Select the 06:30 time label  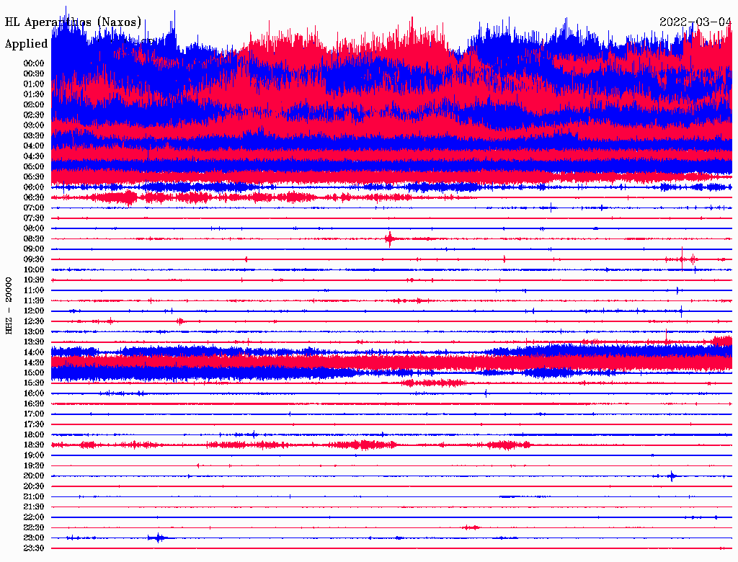34,197
